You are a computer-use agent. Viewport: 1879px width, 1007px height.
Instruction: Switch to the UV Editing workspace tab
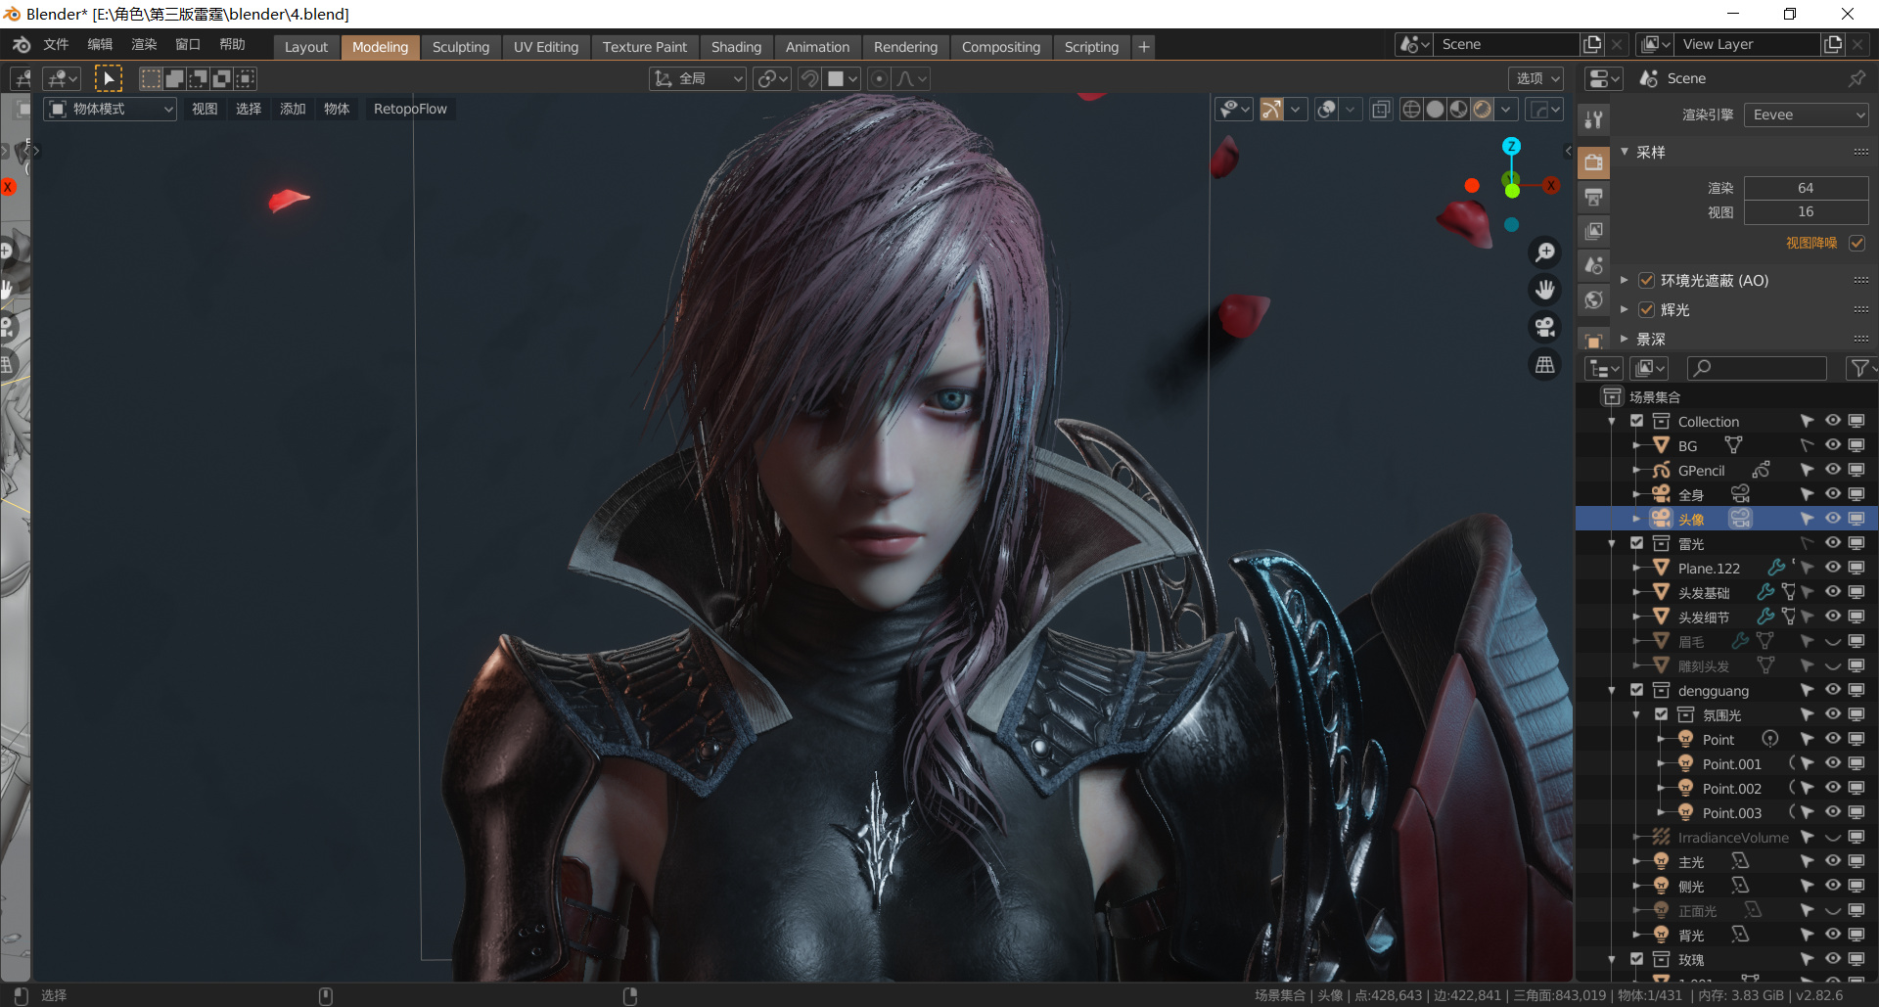pos(546,47)
